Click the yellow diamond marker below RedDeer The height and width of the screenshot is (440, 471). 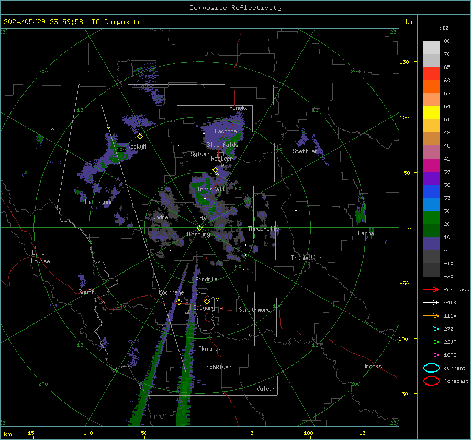(216, 170)
